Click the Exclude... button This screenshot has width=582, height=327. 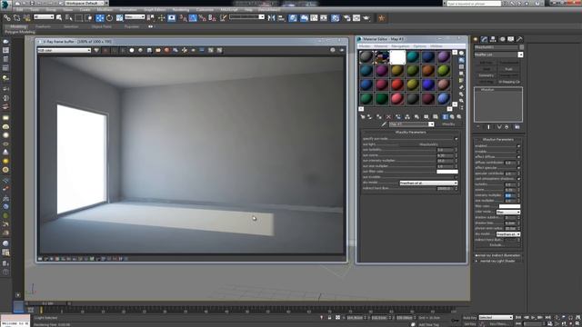[x=496, y=245]
